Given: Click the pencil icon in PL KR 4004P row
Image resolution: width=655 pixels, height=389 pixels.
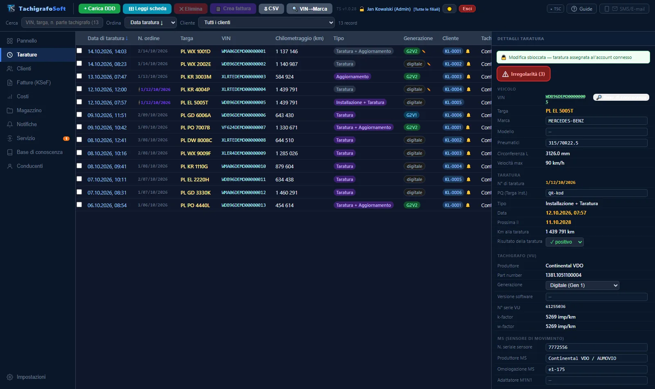Looking at the screenshot, I should click(429, 90).
